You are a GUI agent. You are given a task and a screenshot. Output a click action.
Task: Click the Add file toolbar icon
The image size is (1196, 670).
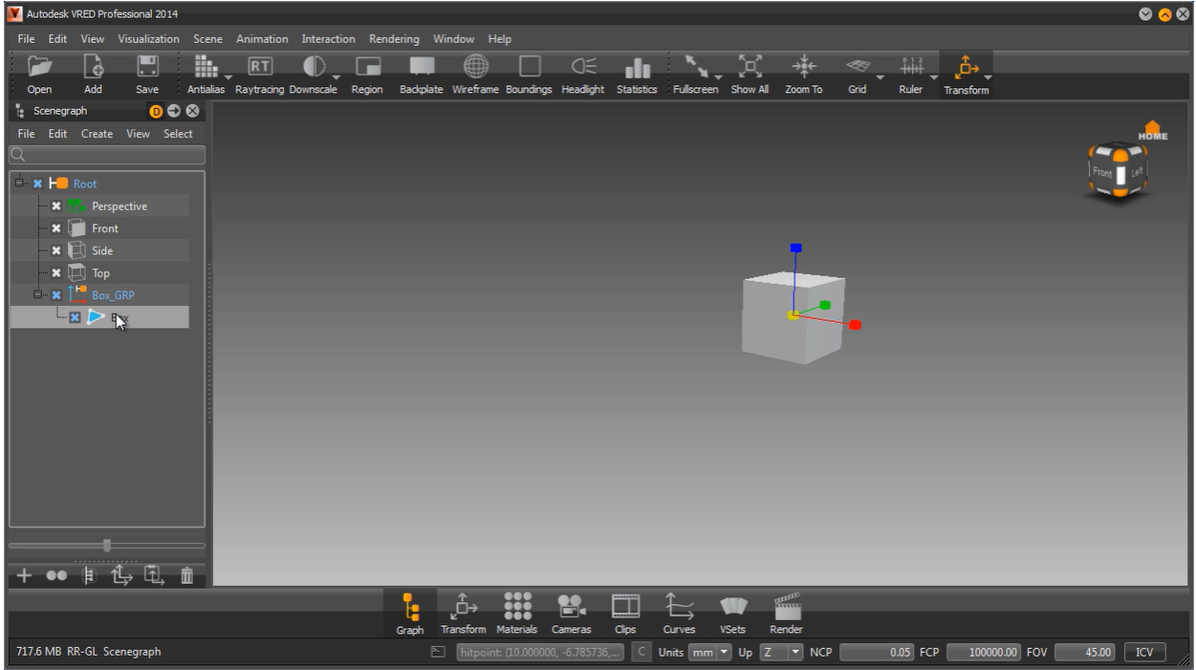93,67
